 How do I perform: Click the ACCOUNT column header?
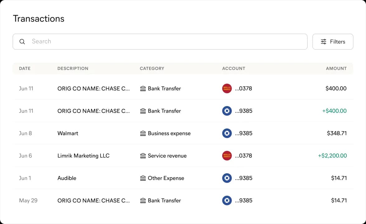point(233,68)
